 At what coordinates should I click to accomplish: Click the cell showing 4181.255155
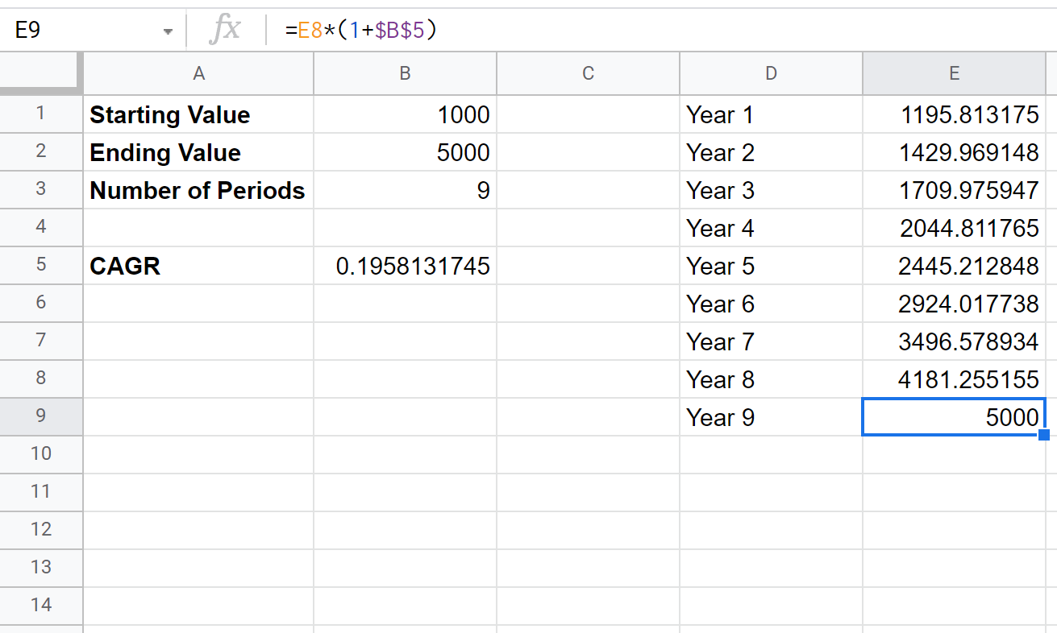[x=954, y=379]
